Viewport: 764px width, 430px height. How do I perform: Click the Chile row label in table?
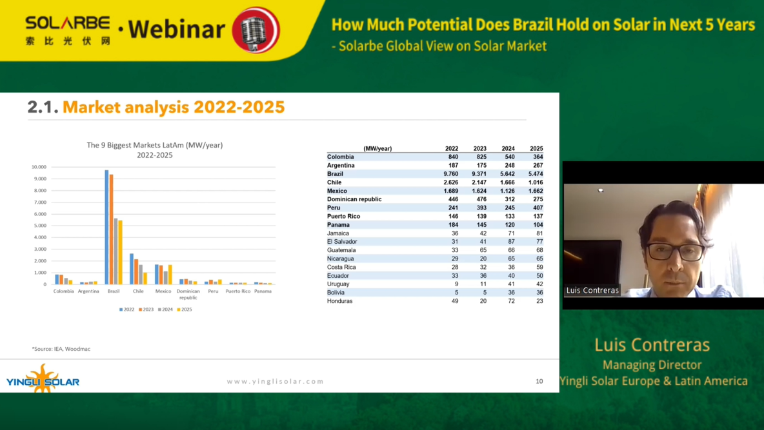click(334, 182)
